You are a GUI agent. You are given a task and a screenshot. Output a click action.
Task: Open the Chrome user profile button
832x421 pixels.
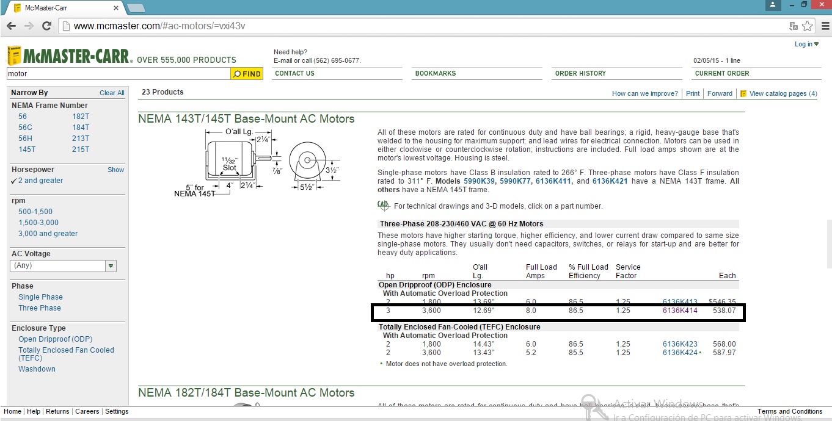[773, 5]
